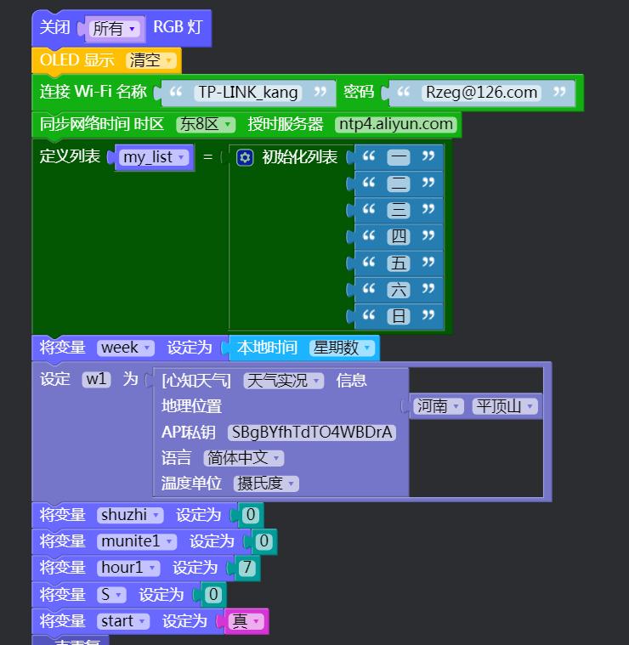629x645 pixels.
Task: Select the [心知天气] block label
Action: pyautogui.click(x=196, y=381)
